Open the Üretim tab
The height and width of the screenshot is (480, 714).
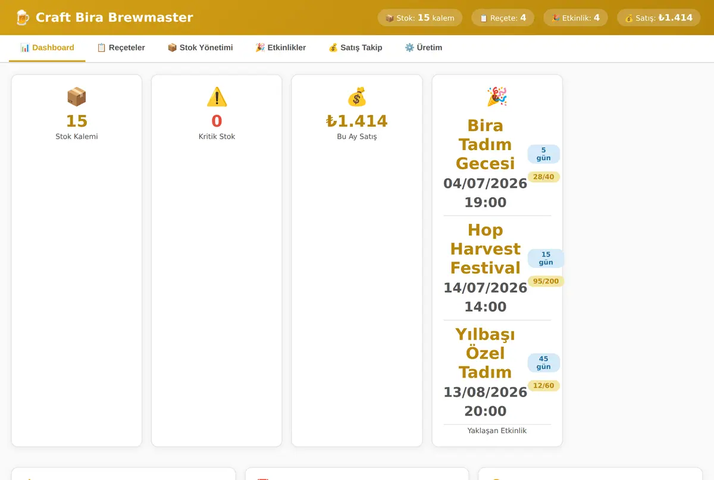click(423, 48)
